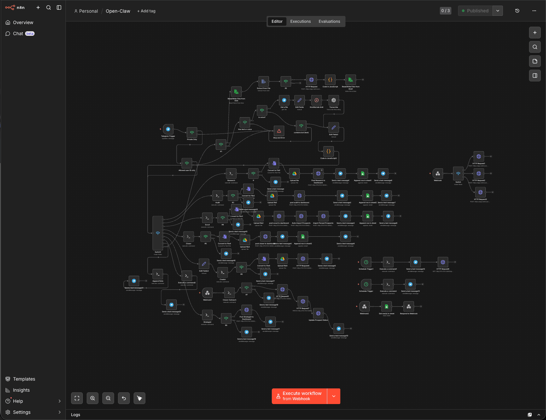Add a tag to the Open-Claw workflow
The height and width of the screenshot is (420, 546).
pyautogui.click(x=146, y=11)
